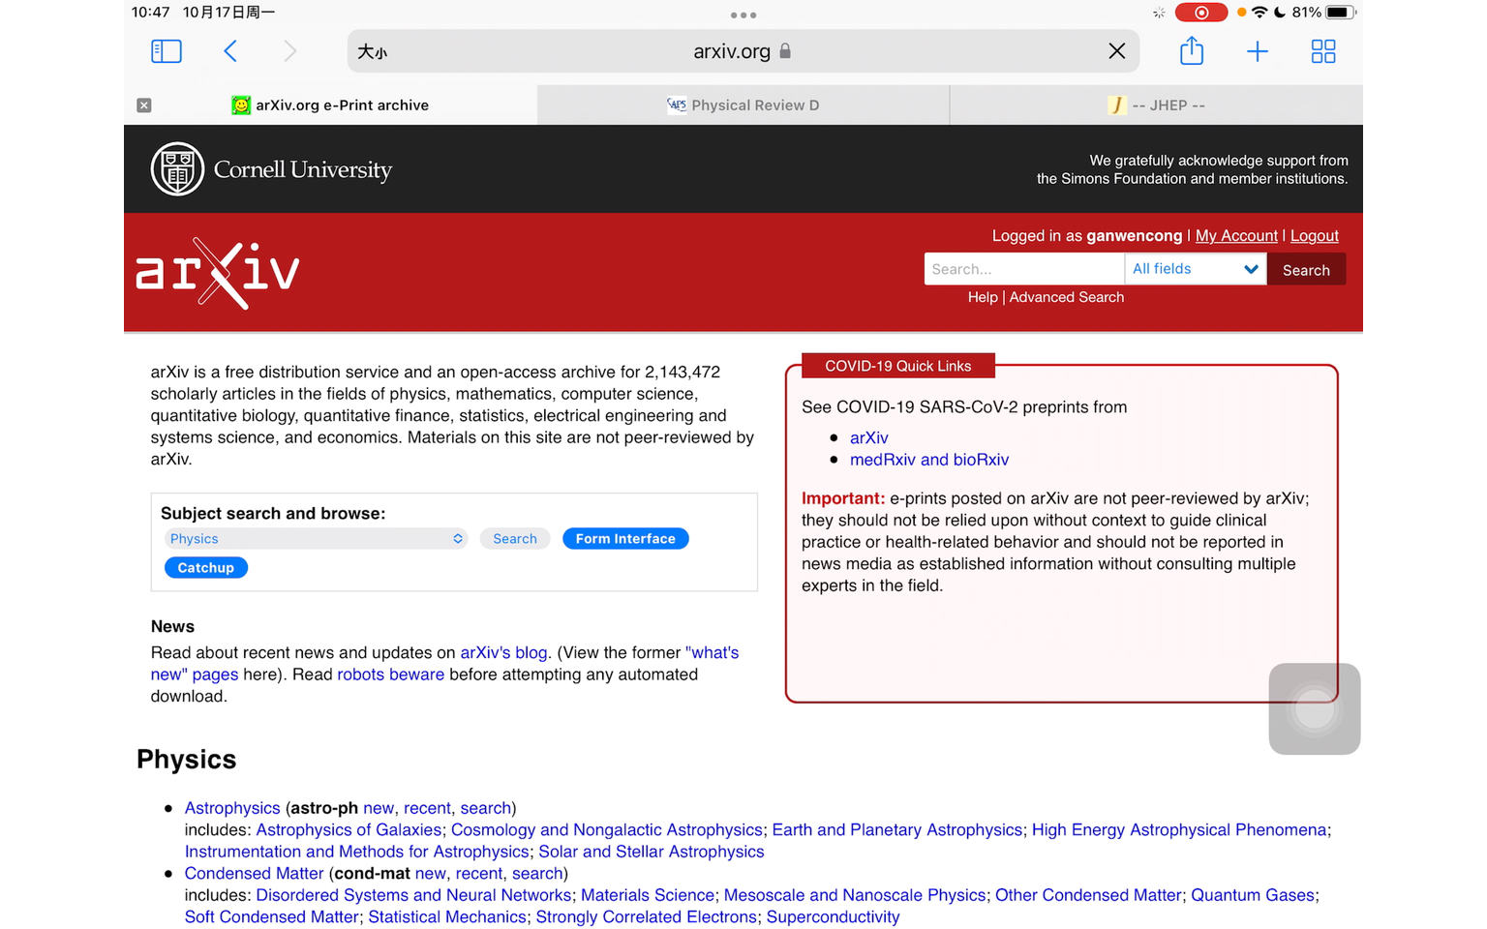Open the arXiv's blog link
The height and width of the screenshot is (929, 1487).
(x=503, y=652)
